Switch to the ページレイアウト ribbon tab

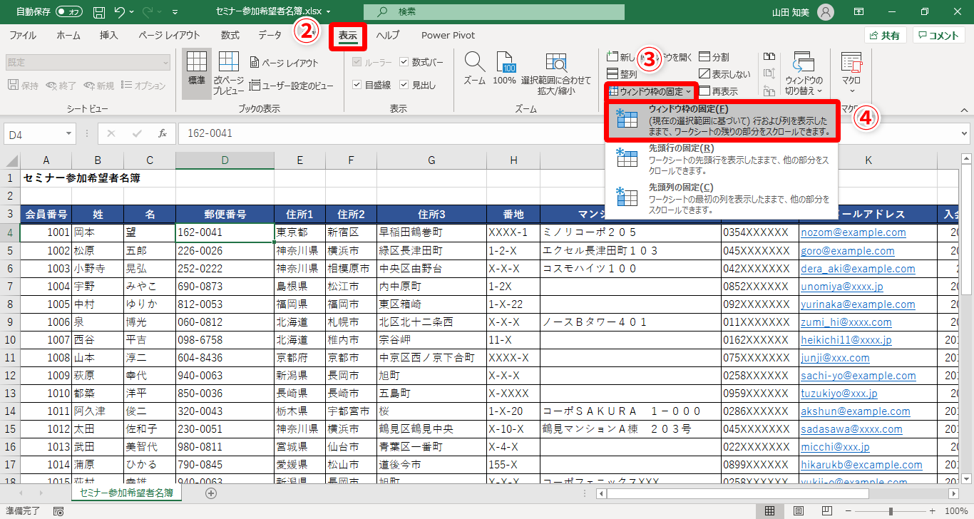click(169, 35)
